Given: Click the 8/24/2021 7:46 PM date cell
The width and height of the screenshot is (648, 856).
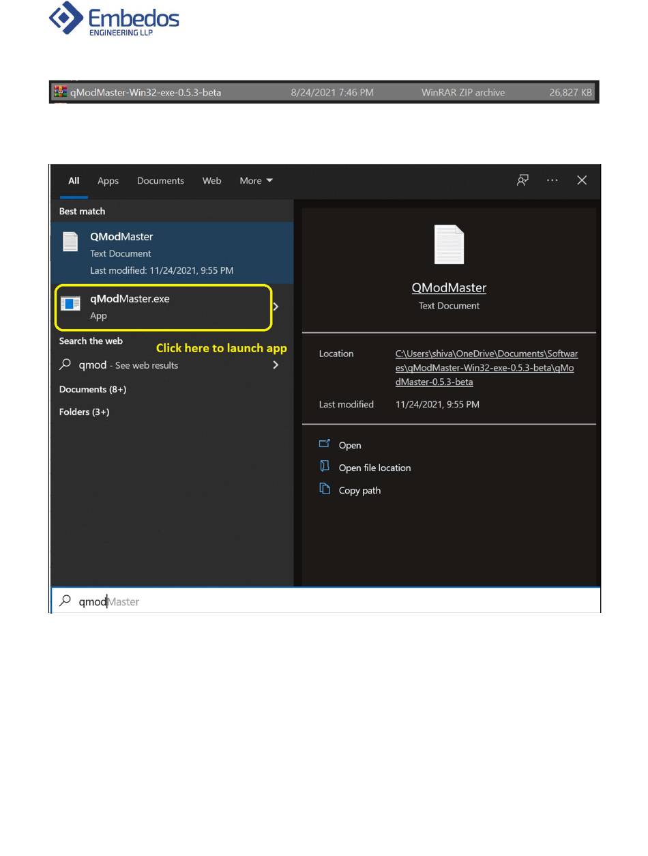Looking at the screenshot, I should click(332, 92).
